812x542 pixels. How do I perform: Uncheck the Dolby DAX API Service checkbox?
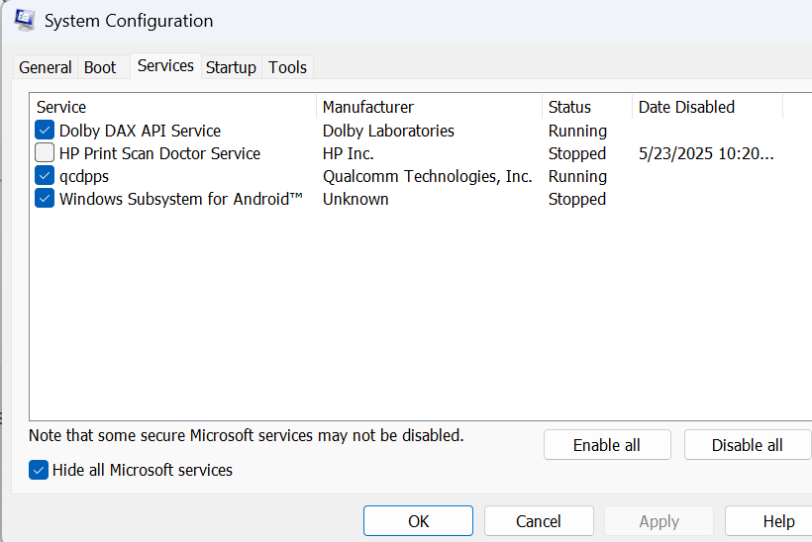[x=45, y=131]
